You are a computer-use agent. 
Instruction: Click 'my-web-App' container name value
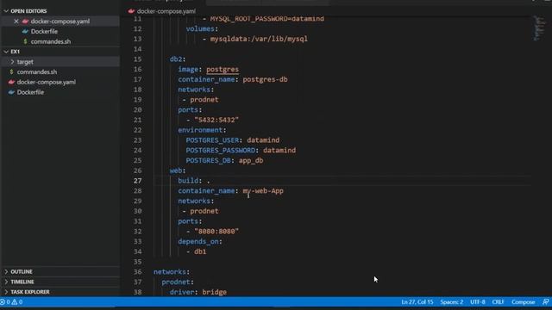(x=263, y=191)
